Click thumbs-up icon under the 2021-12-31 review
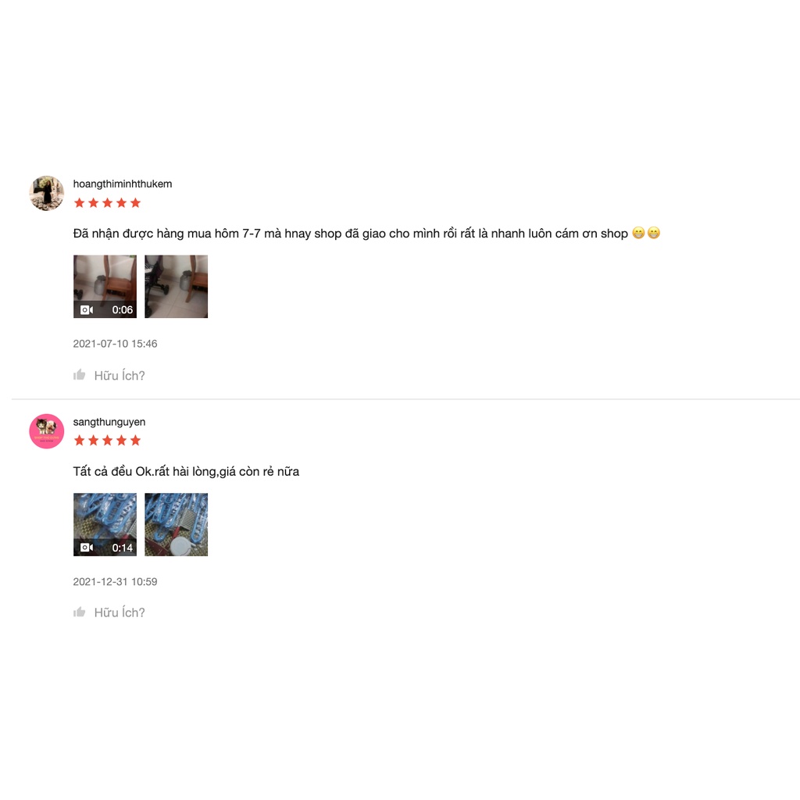The image size is (800, 800). tap(79, 612)
